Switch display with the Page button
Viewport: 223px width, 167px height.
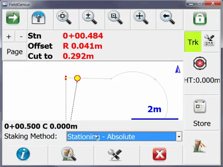(15, 51)
